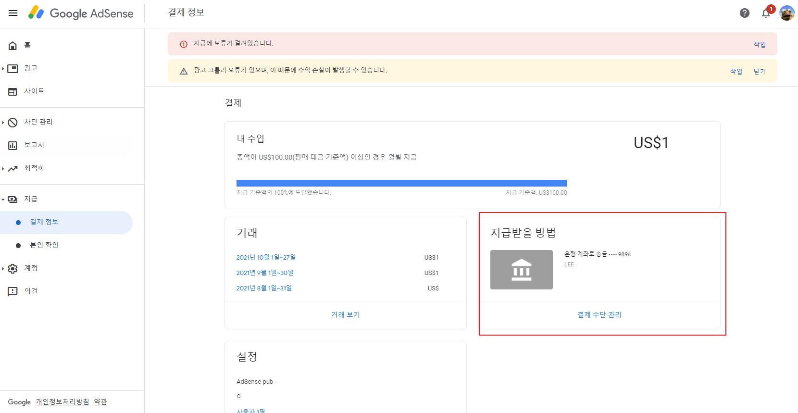Click the red error icon in payment-hold alert

click(x=184, y=44)
